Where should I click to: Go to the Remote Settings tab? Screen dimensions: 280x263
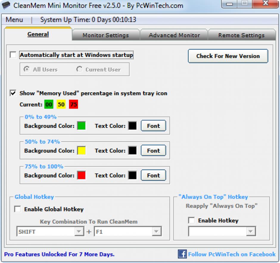[242, 35]
